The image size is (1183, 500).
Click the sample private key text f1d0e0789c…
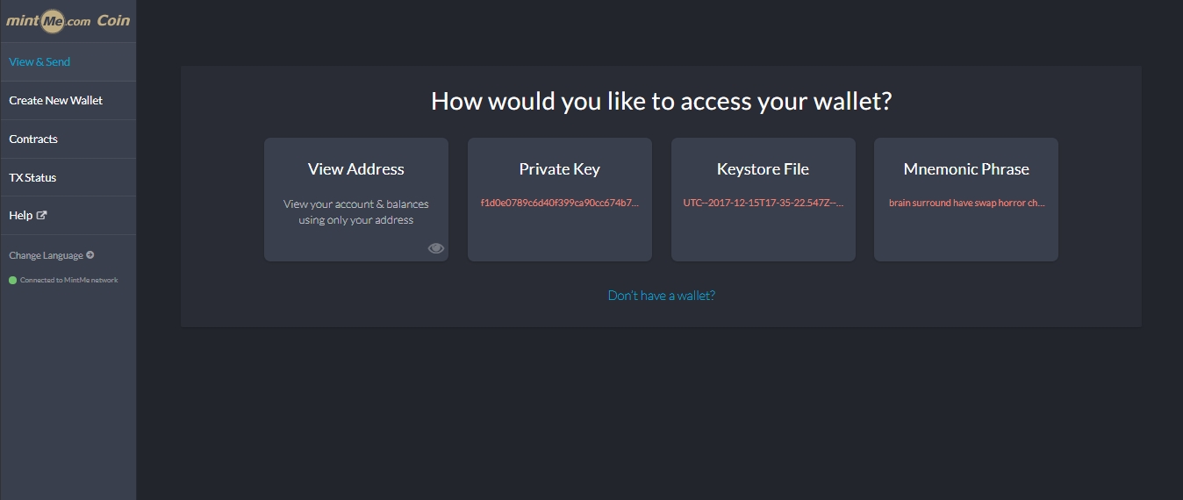(x=559, y=204)
